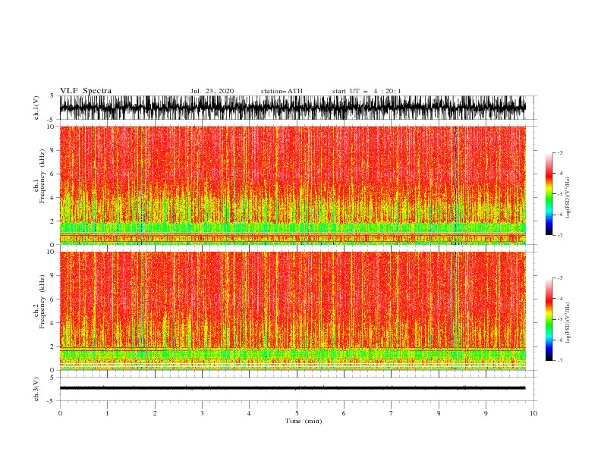
Task: Click the ch.1 "Frequency (kHz)" axis label
Action: (x=42, y=177)
